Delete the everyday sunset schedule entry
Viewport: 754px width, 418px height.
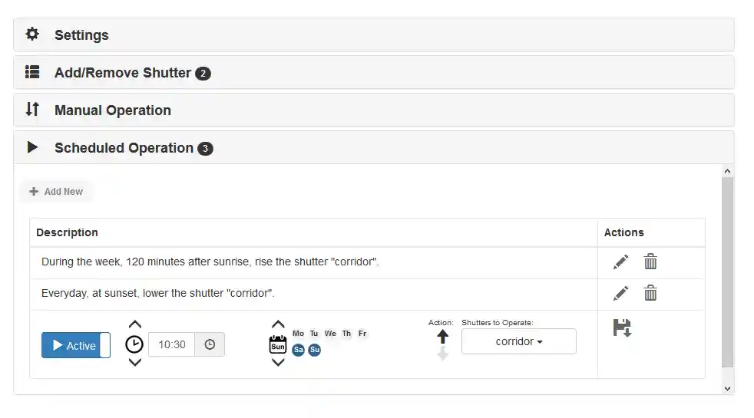pyautogui.click(x=650, y=293)
